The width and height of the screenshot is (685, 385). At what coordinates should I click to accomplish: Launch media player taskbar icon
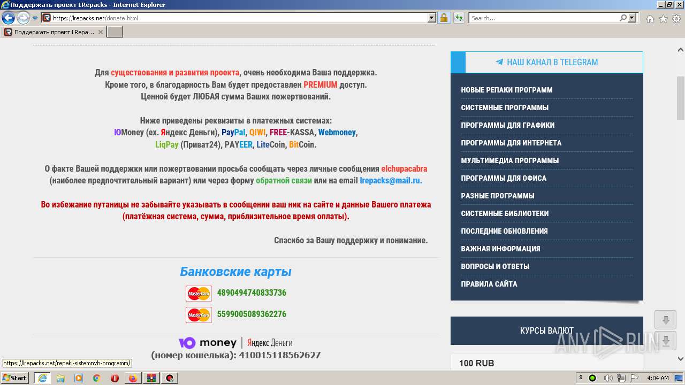tap(79, 378)
